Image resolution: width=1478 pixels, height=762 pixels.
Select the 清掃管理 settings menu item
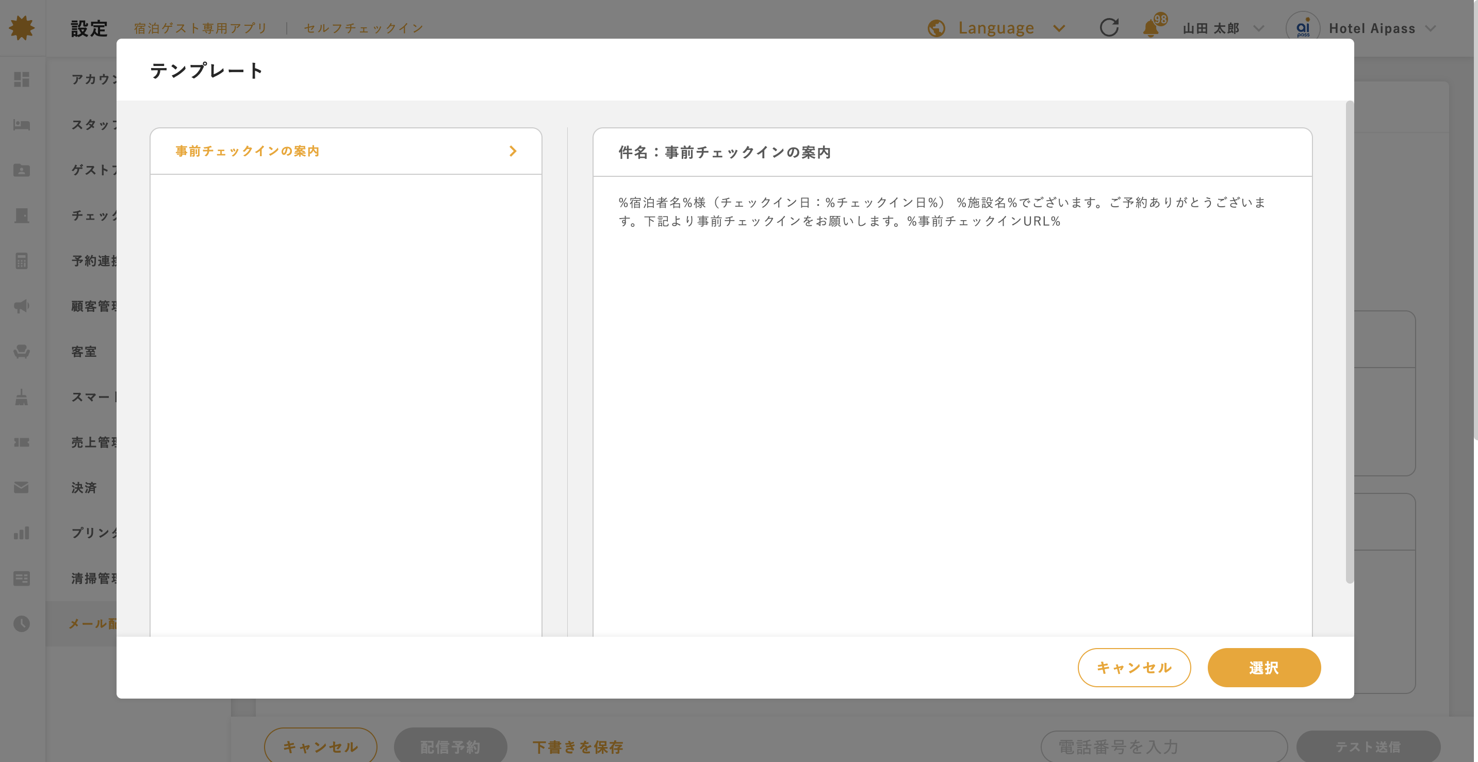94,578
